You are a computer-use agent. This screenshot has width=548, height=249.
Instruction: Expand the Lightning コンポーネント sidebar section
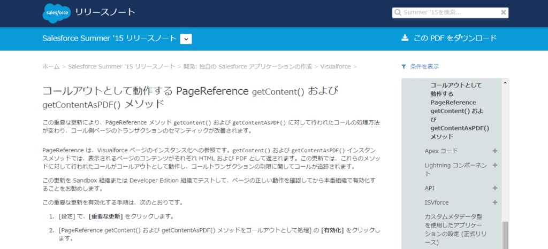tap(494, 165)
